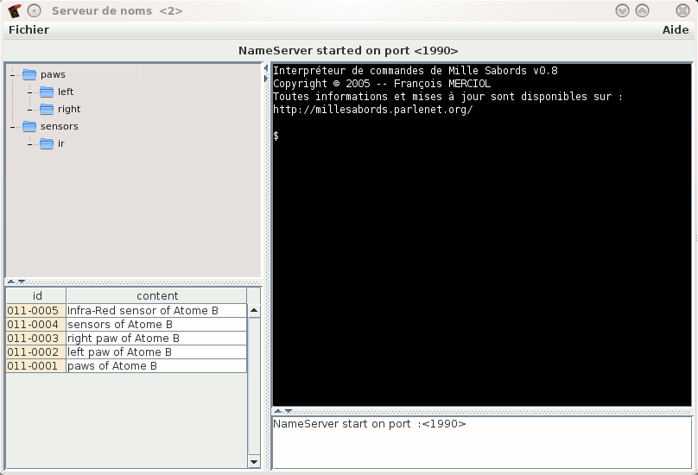Close the Serveur de noms window
The image size is (698, 475).
tap(682, 10)
